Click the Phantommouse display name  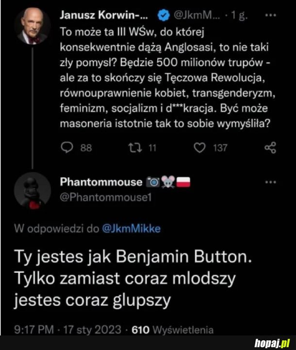pyautogui.click(x=100, y=183)
